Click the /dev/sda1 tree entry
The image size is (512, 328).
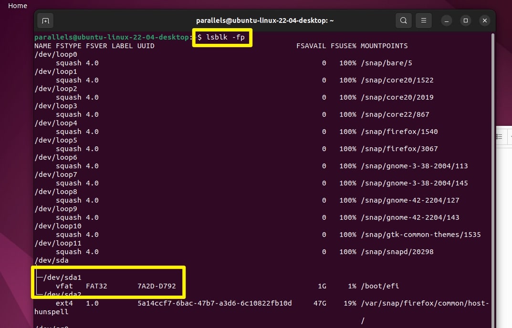[x=63, y=277]
